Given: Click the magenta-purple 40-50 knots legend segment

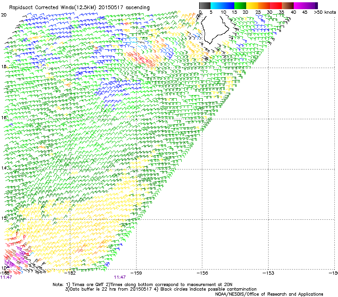Looking at the screenshot, I should point(306,5).
